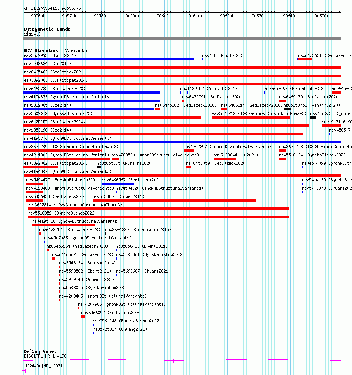Select the nsv428 (Kidd2008) variant label
This screenshot has height=375, width=352.
coord(222,55)
